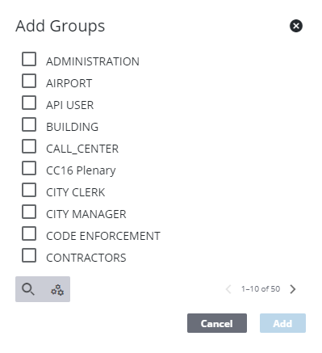Close the Add Groups dialog

(x=296, y=26)
